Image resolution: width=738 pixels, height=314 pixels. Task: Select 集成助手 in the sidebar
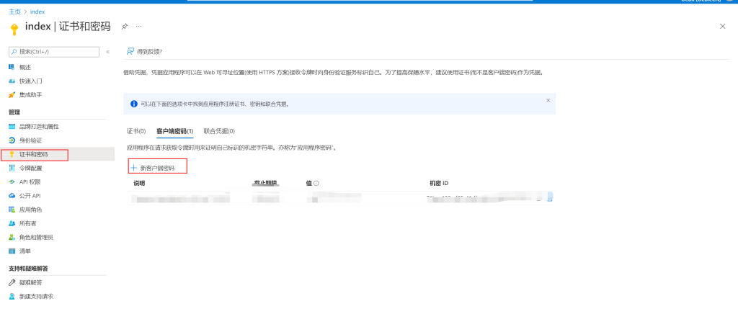coord(30,94)
